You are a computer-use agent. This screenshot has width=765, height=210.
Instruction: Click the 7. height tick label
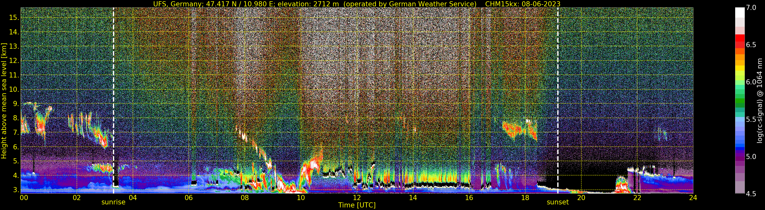tap(16, 133)
